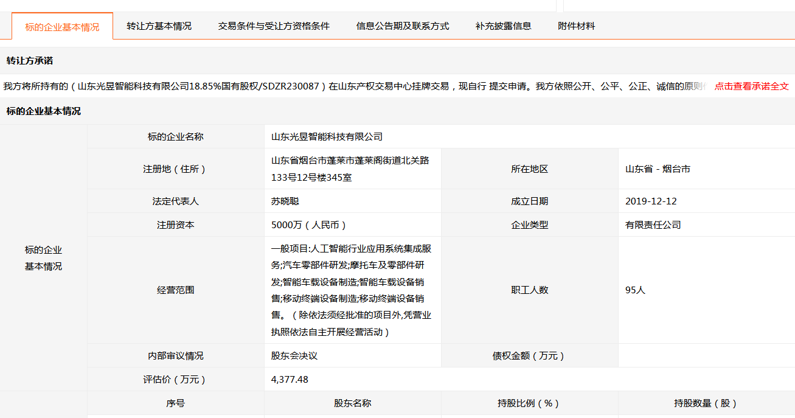Click the 评估价（万元） label cell
This screenshot has height=418, width=795.
click(x=176, y=380)
